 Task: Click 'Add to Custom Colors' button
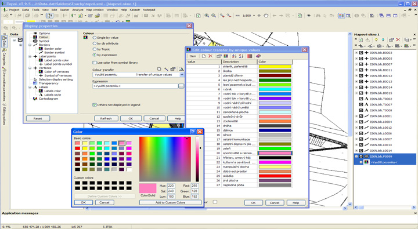(x=170, y=202)
